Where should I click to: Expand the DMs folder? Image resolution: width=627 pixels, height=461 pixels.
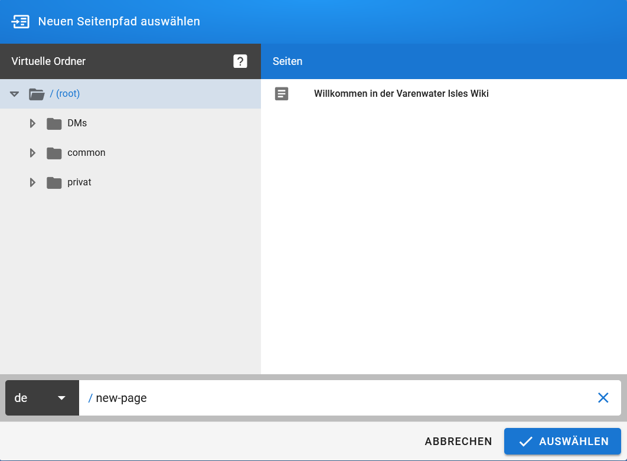point(32,123)
